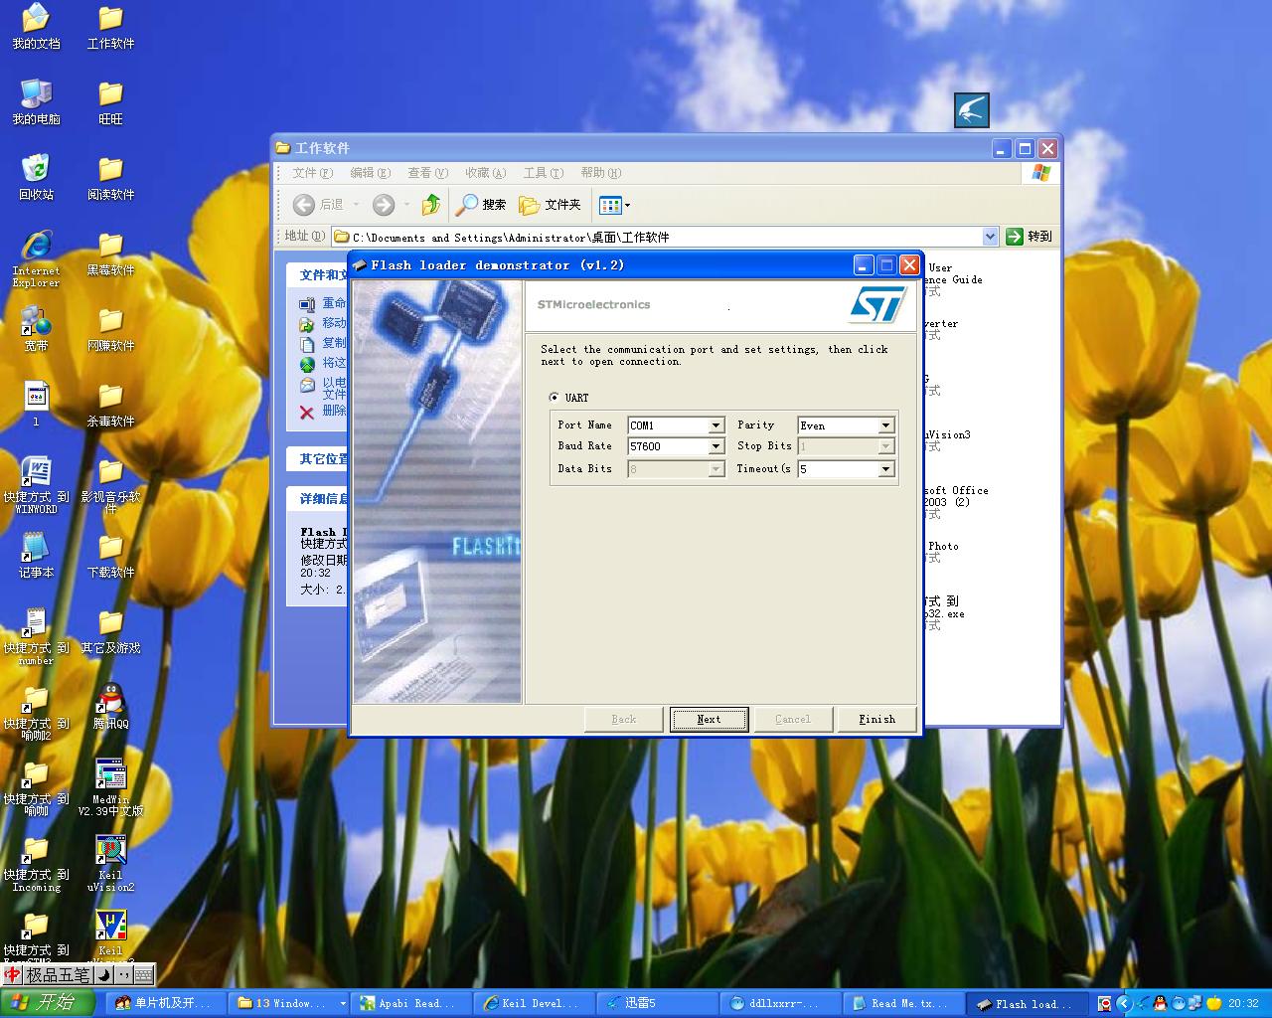Open the Baud Rate dropdown

[x=715, y=447]
